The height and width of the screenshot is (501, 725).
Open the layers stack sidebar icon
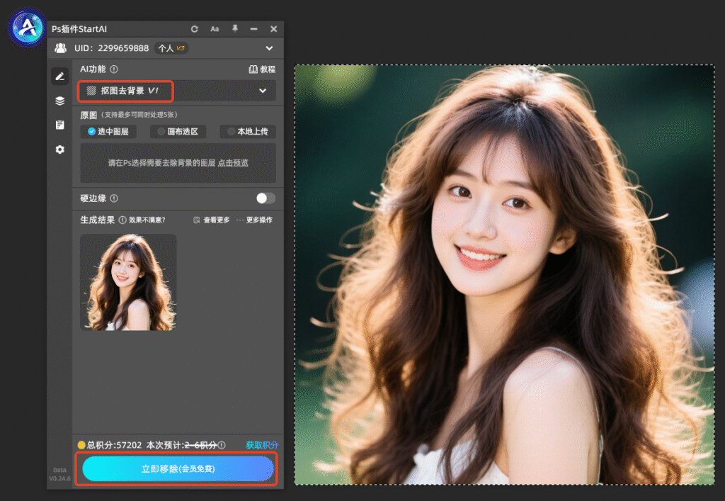tap(60, 101)
